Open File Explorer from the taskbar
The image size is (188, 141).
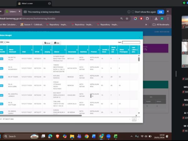click(x=72, y=136)
